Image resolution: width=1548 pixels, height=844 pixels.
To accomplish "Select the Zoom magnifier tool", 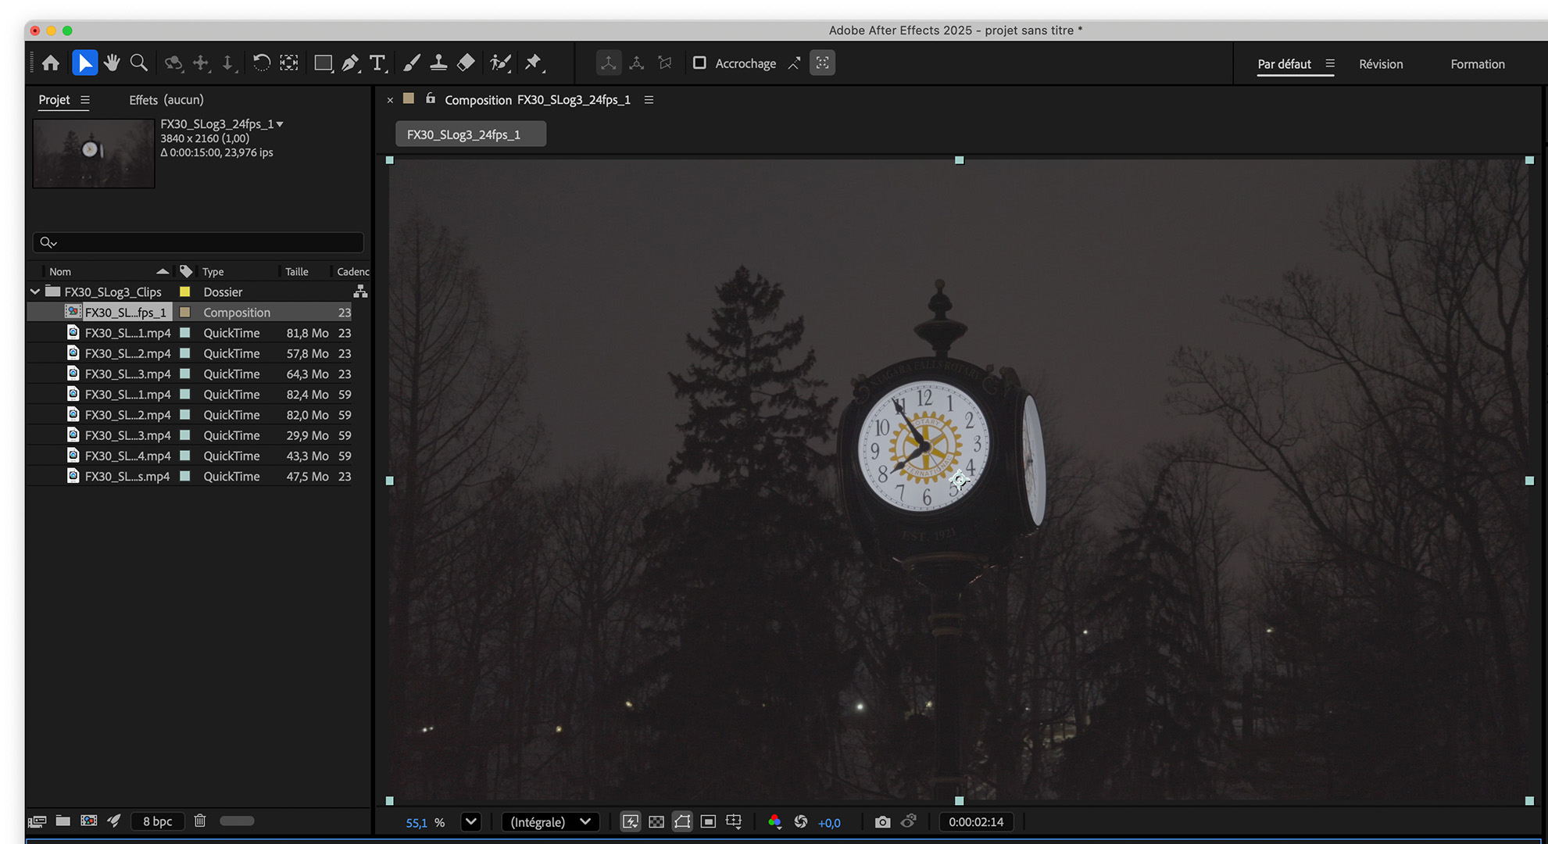I will [x=139, y=63].
